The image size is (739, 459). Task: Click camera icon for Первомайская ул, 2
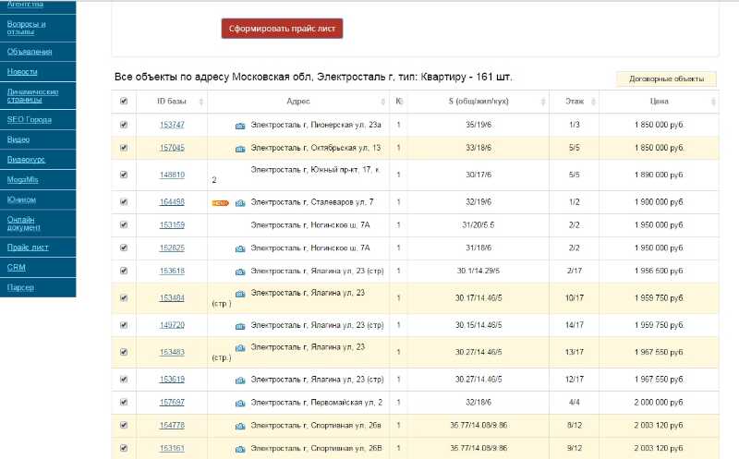click(240, 403)
